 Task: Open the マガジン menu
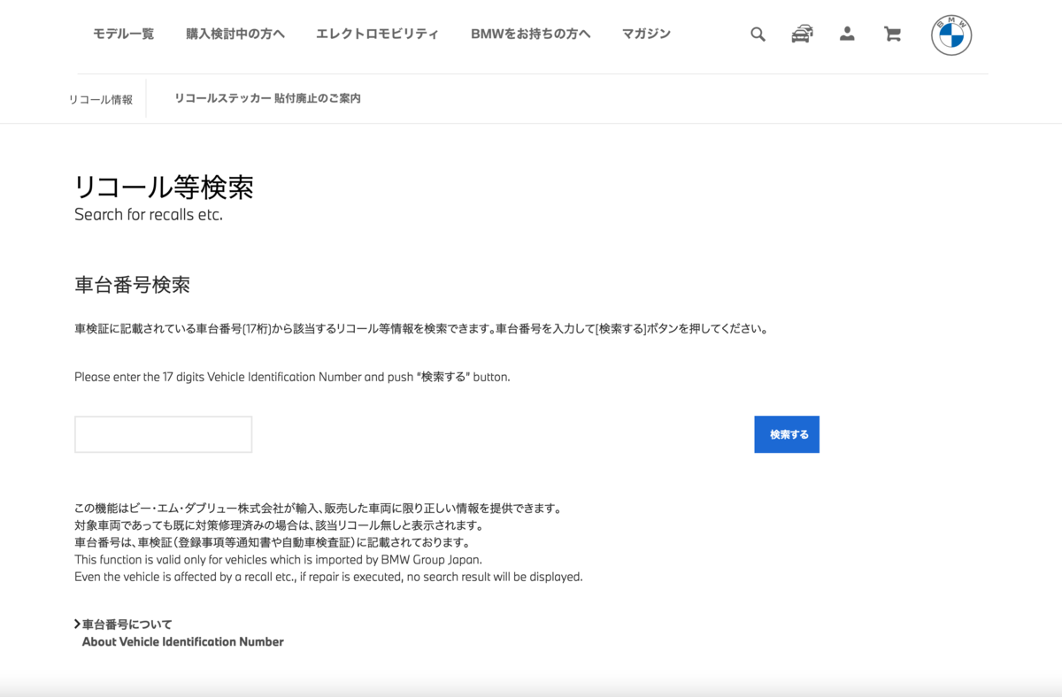646,34
